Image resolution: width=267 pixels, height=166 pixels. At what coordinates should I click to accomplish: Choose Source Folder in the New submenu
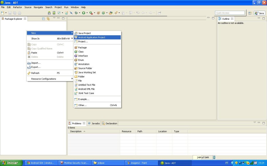pos(97,68)
